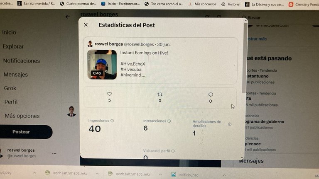Open the Mensajes sidebar item
The width and height of the screenshot is (319, 179).
coord(16,75)
